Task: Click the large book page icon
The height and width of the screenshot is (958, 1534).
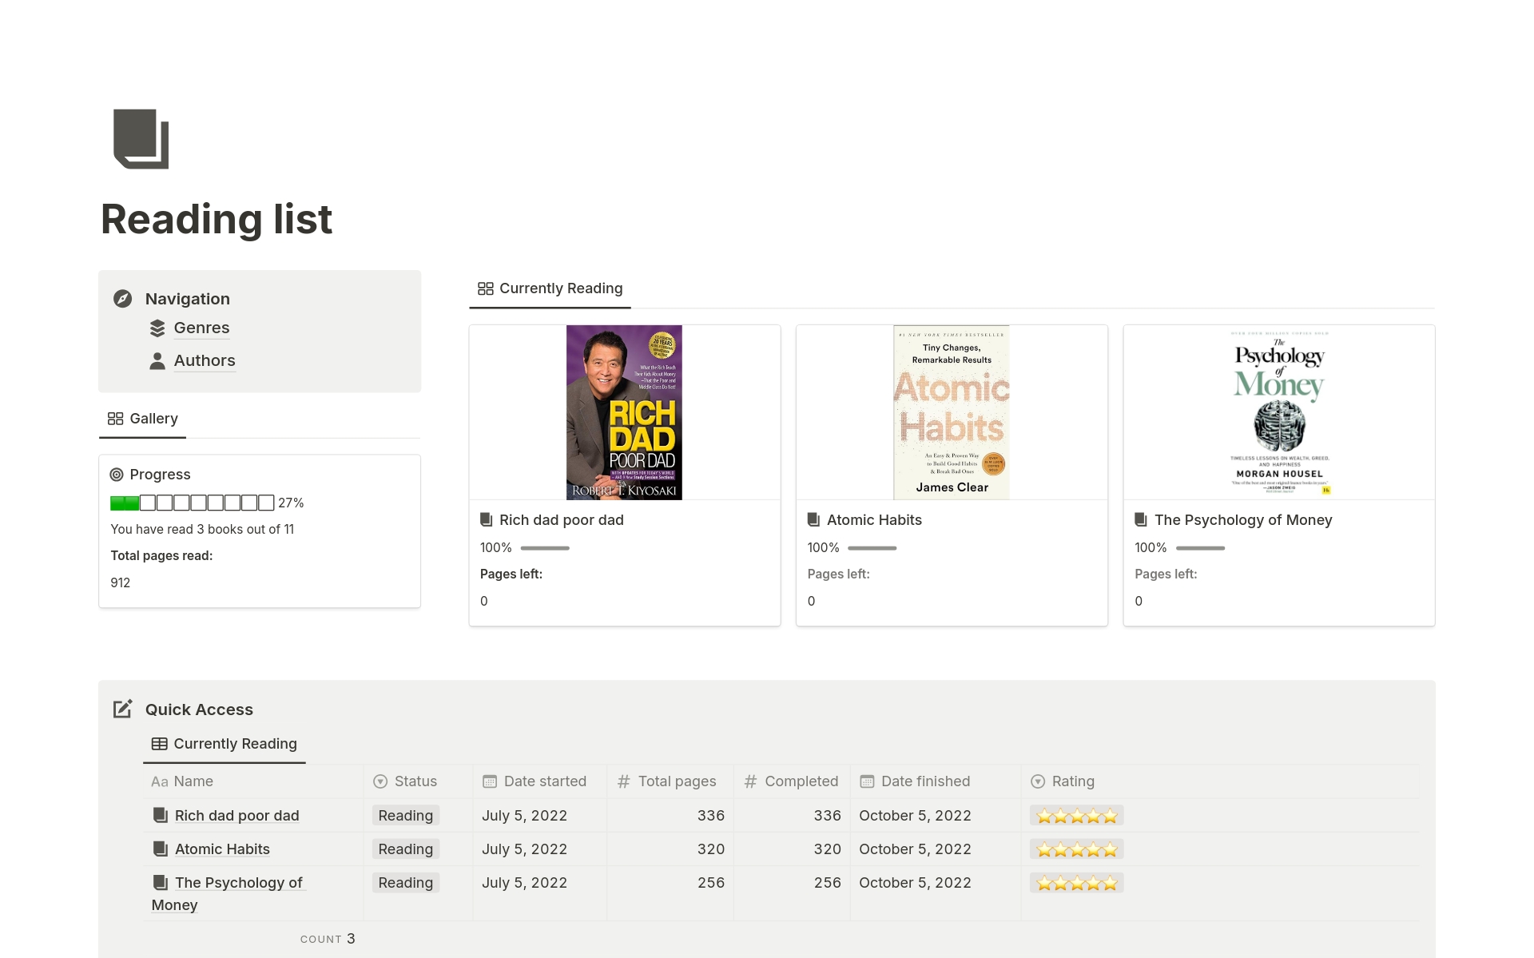Action: click(141, 139)
